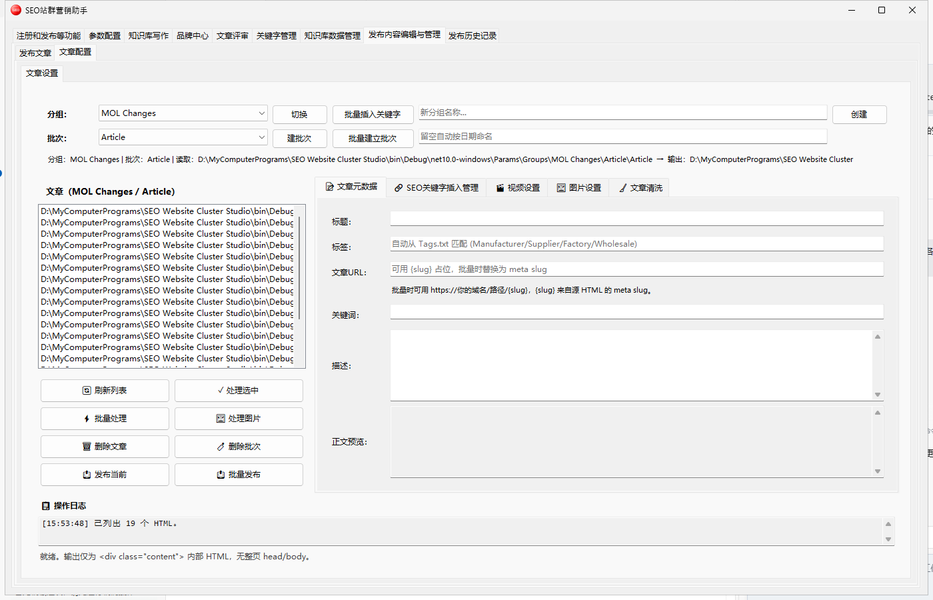Click the edit icon of 文章元数据 tab

[329, 187]
